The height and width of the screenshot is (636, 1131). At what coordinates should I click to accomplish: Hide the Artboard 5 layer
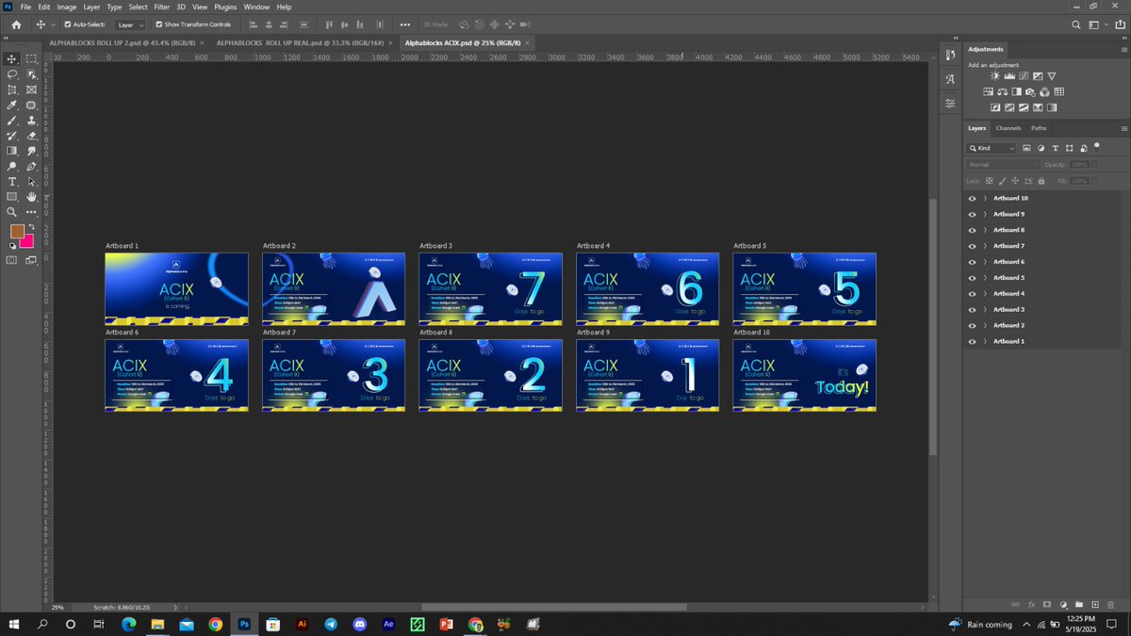[972, 278]
